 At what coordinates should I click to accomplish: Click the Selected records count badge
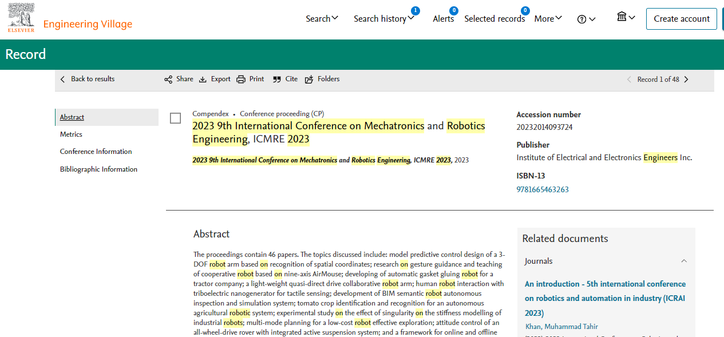(x=525, y=10)
